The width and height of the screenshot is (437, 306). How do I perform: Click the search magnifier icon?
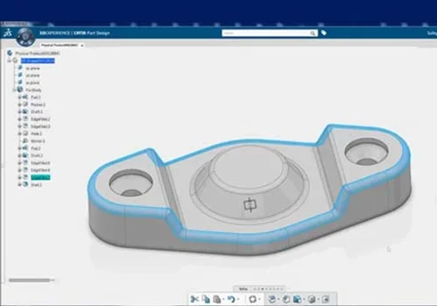(x=312, y=33)
